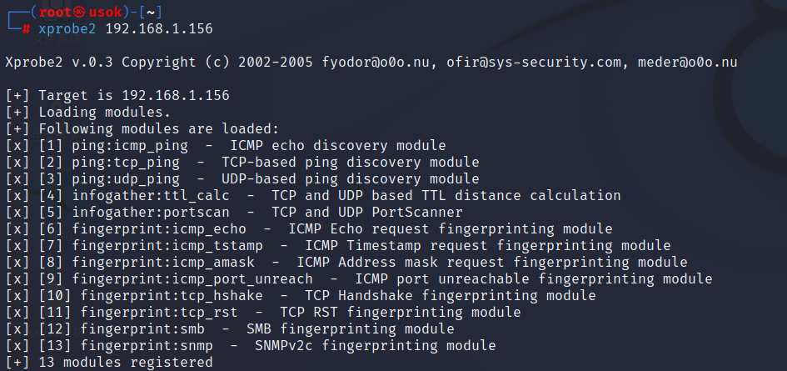The image size is (787, 371).
Task: Click the tilde directory in prompt brackets
Action: click(151, 12)
